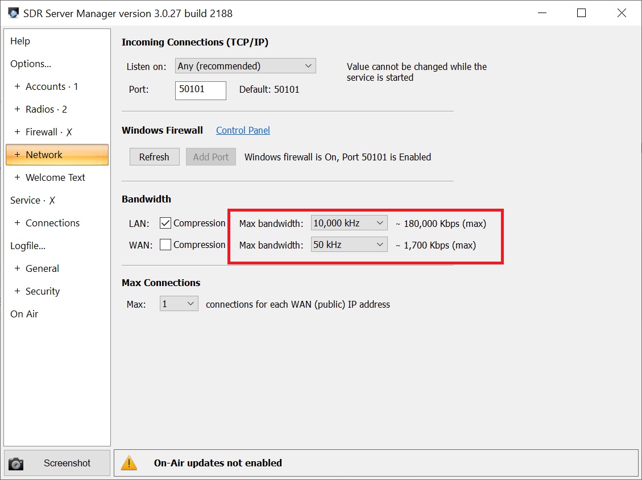Open the Welcome Text page

coord(55,177)
